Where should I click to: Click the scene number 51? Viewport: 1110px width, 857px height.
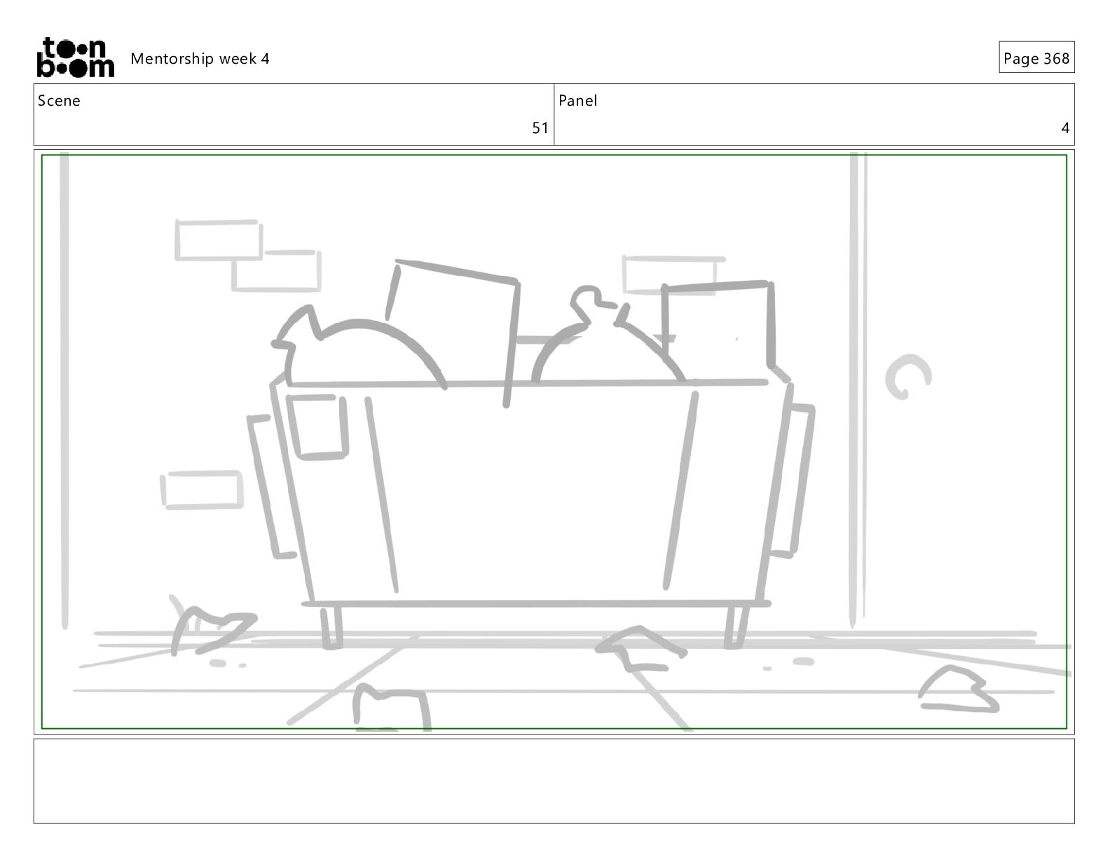click(x=540, y=128)
